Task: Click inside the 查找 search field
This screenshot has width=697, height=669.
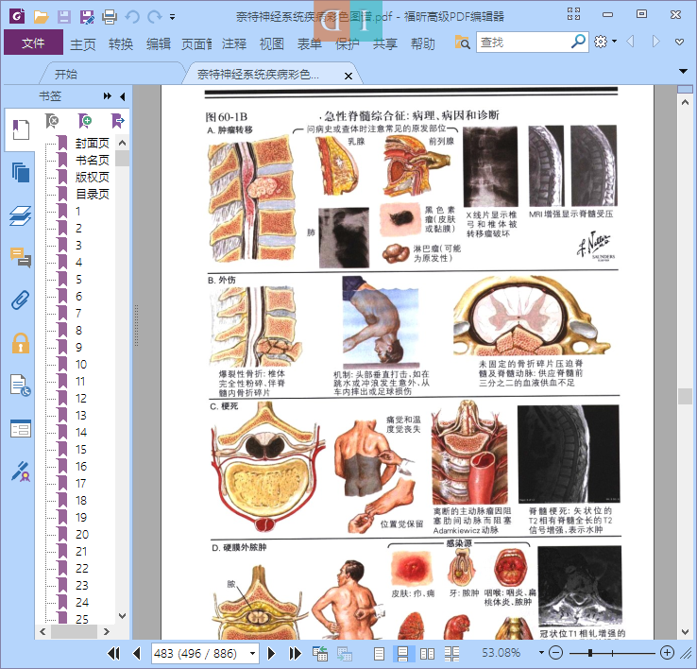Action: (523, 43)
